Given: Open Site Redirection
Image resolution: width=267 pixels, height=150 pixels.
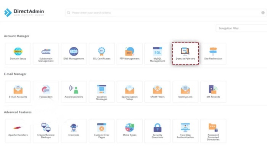Looking at the screenshot, I should point(213,54).
